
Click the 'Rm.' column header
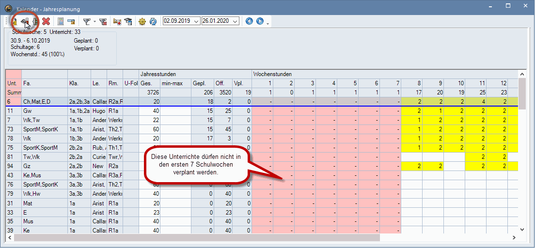coord(115,83)
